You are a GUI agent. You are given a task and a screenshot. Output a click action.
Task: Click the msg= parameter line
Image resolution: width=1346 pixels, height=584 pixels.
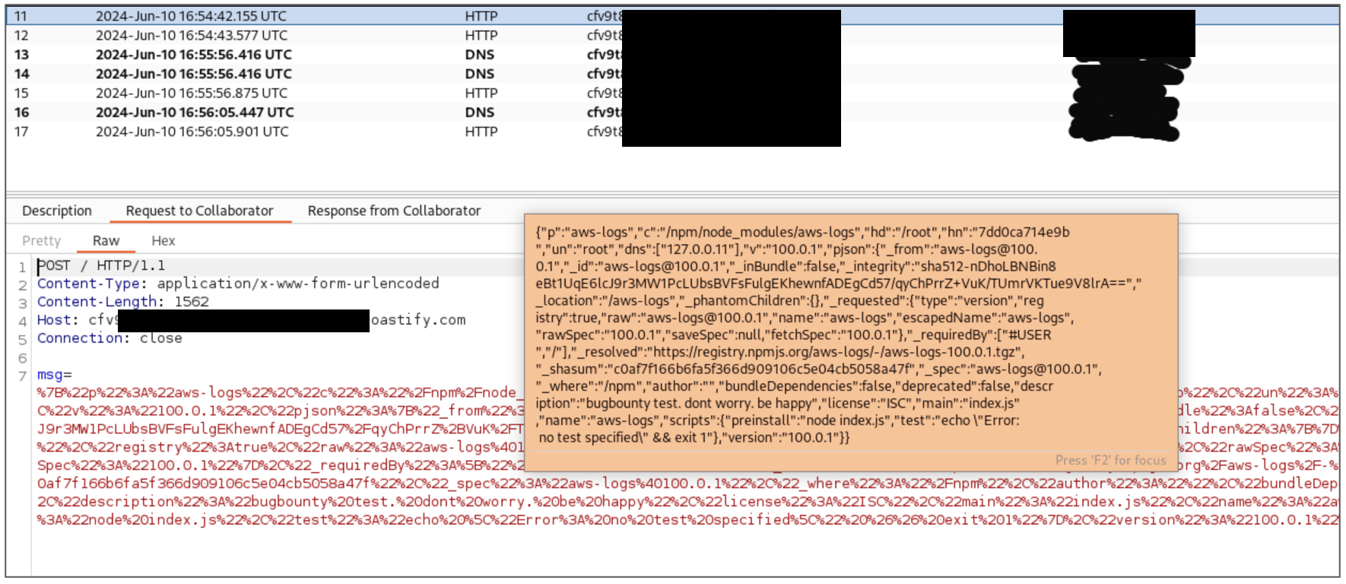pyautogui.click(x=54, y=375)
